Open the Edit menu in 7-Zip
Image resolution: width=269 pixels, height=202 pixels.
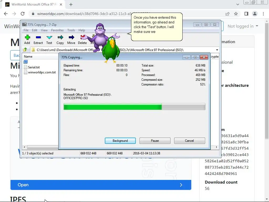point(35,30)
